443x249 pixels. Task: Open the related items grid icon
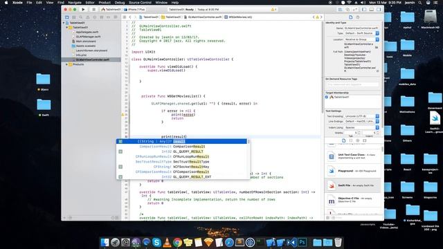(125, 17)
